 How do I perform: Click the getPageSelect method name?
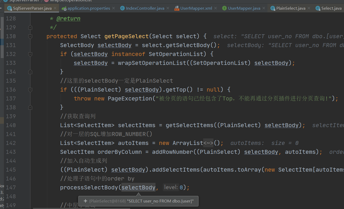[x=127, y=36]
